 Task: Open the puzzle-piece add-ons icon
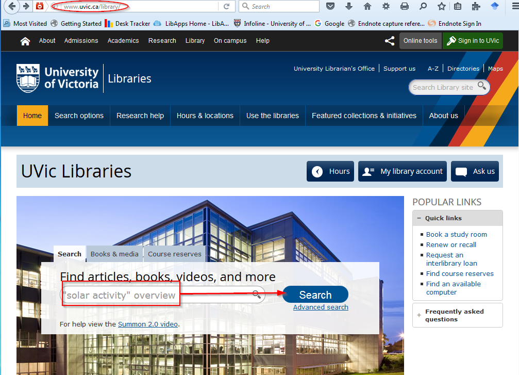[x=476, y=6]
